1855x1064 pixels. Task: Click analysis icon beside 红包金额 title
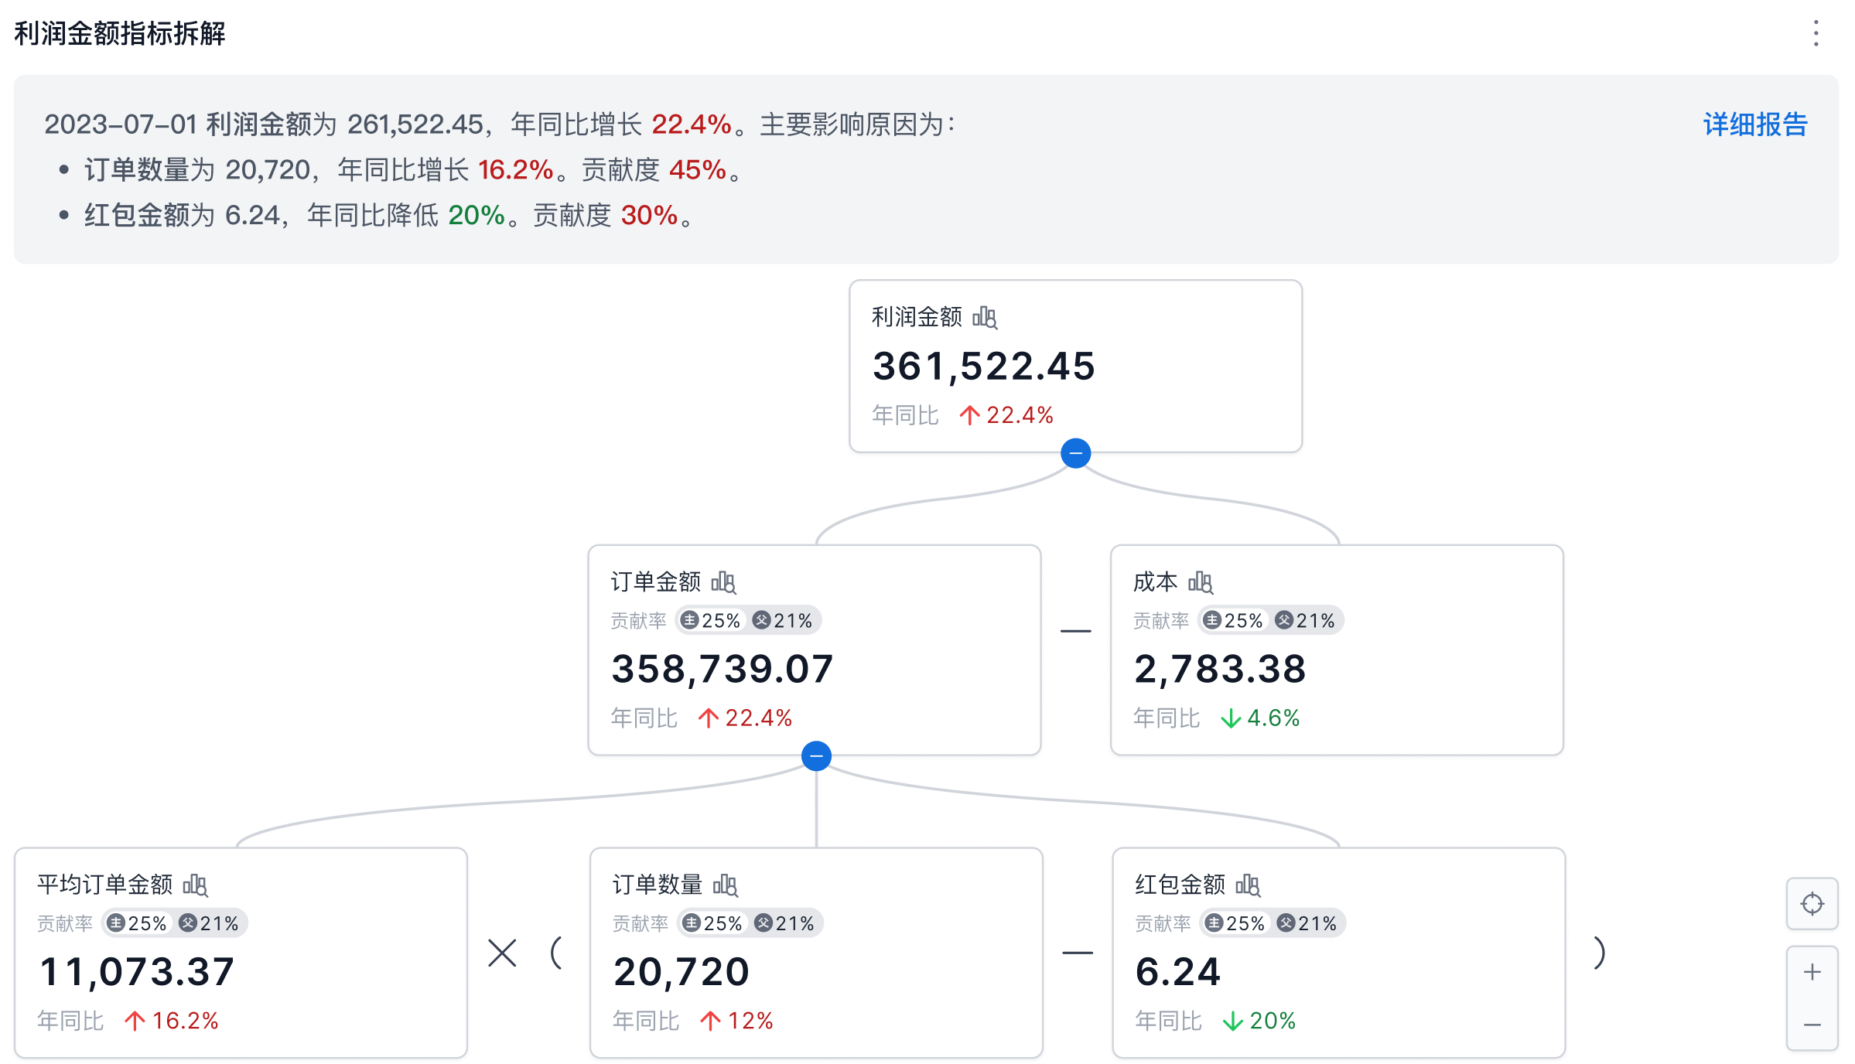click(1248, 885)
